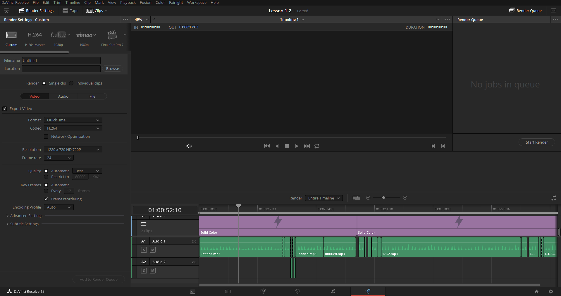This screenshot has width=561, height=296.
Task: Pick the Vimeo 1080p preset
Action: pos(84,35)
